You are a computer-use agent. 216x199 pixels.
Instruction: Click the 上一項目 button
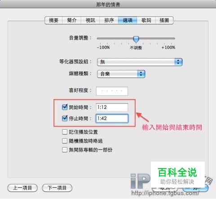(x=22, y=188)
